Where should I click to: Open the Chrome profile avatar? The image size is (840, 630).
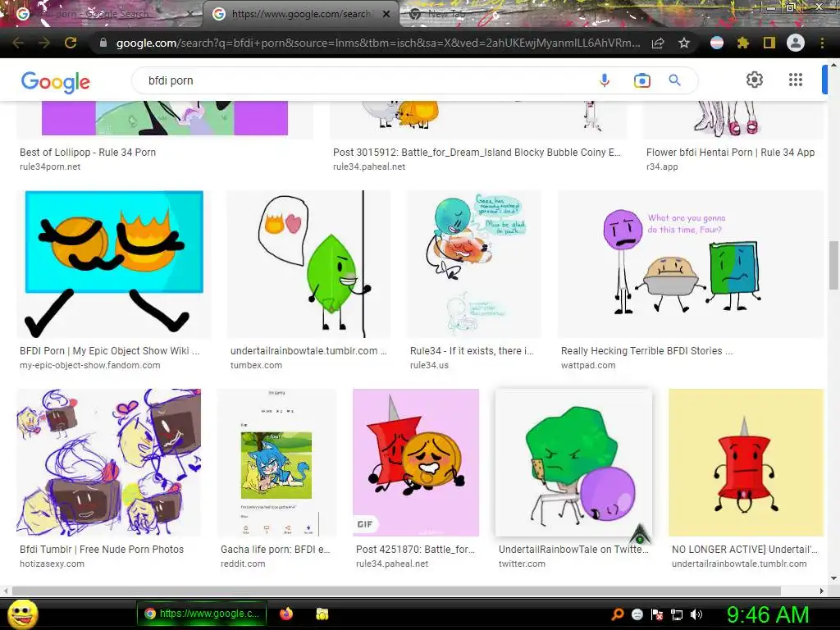[796, 43]
